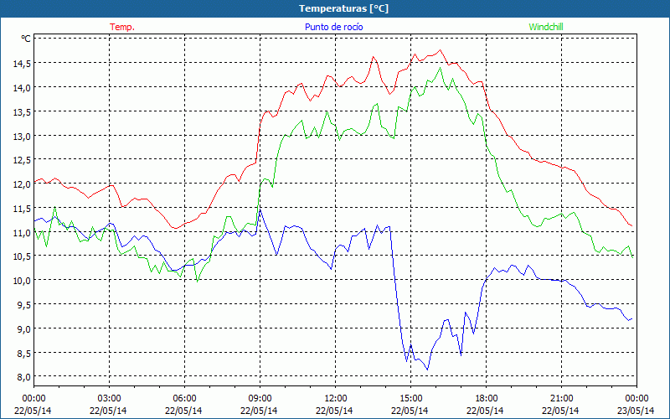
Task: Click the '°C' unit label on axis
Action: click(x=26, y=39)
